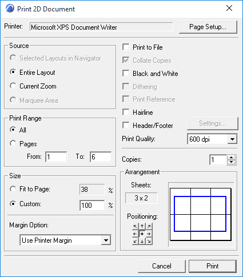Screen dimensions: 243x277
Task: Close the Print 2D Document dialog
Action: (229, 8)
